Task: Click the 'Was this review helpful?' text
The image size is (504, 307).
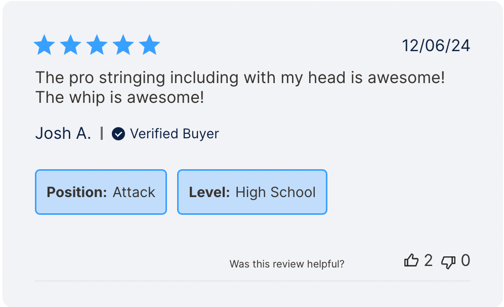Action: point(287,264)
